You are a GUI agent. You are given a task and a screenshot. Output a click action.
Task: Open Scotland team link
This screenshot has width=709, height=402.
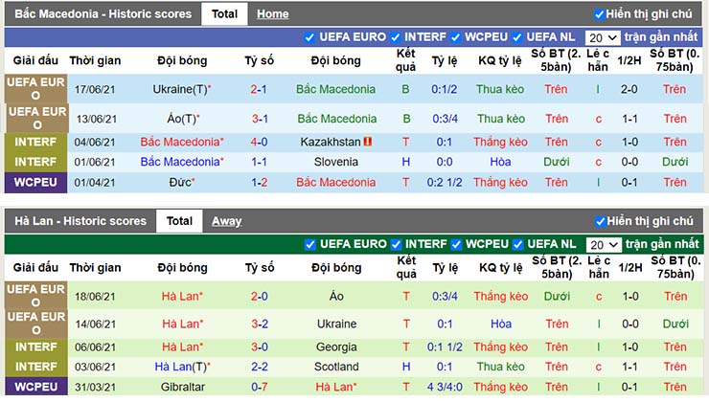(x=336, y=367)
